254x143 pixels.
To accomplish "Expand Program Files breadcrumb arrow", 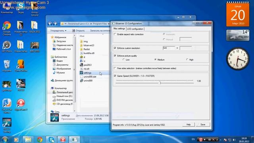I will coord(109,24).
